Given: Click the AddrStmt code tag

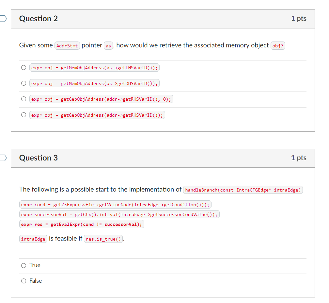Looking at the screenshot, I should click(x=67, y=46).
